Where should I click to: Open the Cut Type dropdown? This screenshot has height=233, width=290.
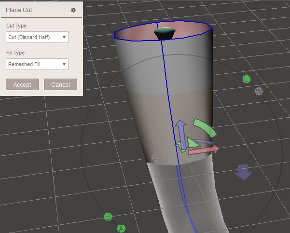pos(37,37)
